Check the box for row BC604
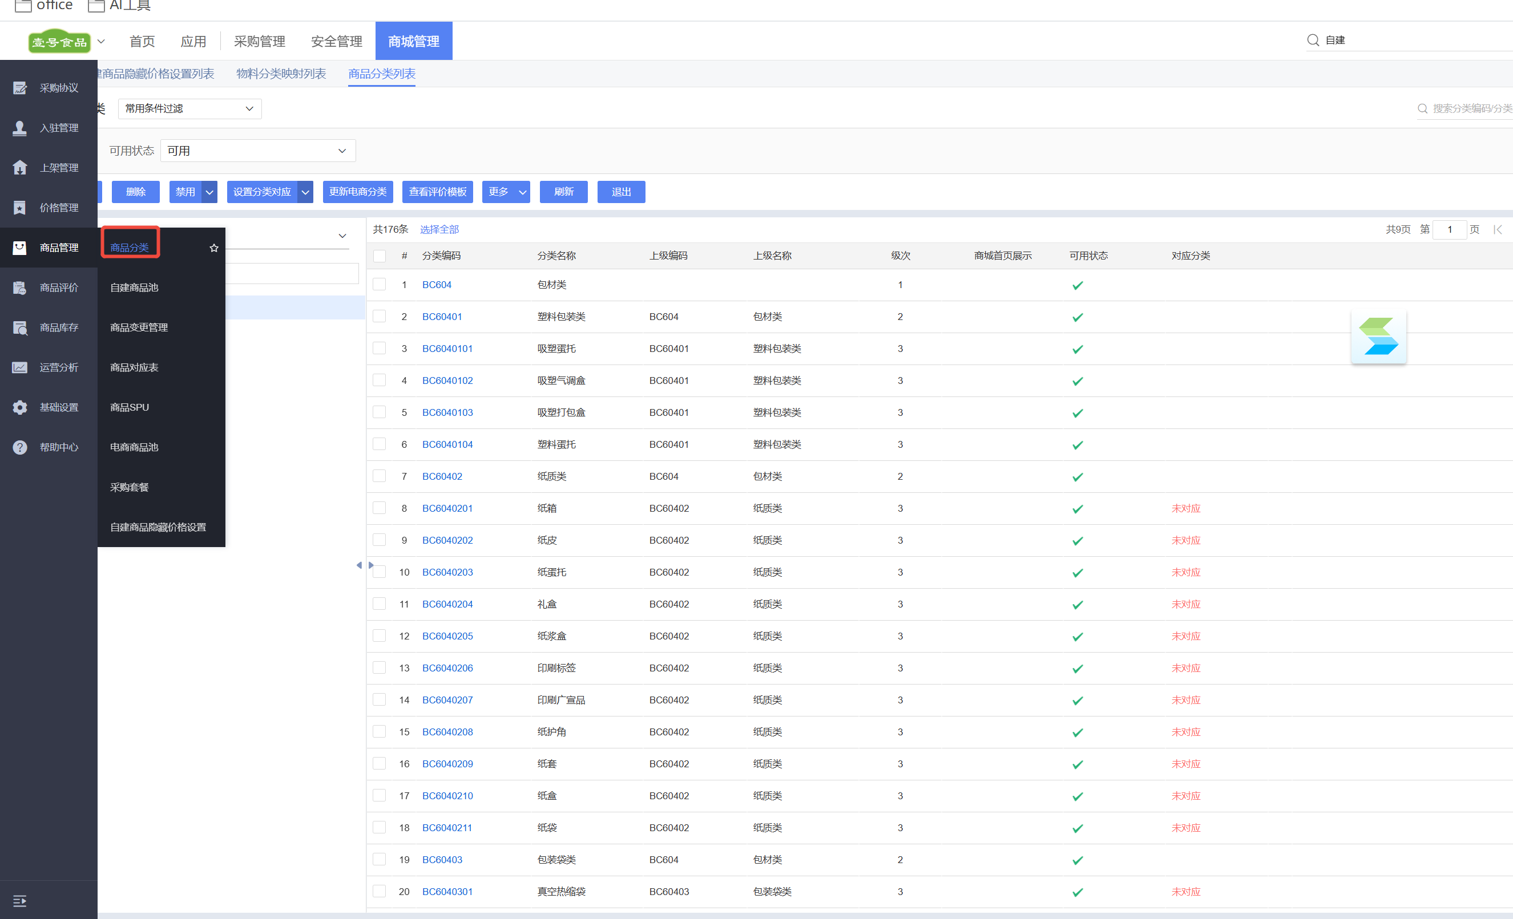 (380, 284)
